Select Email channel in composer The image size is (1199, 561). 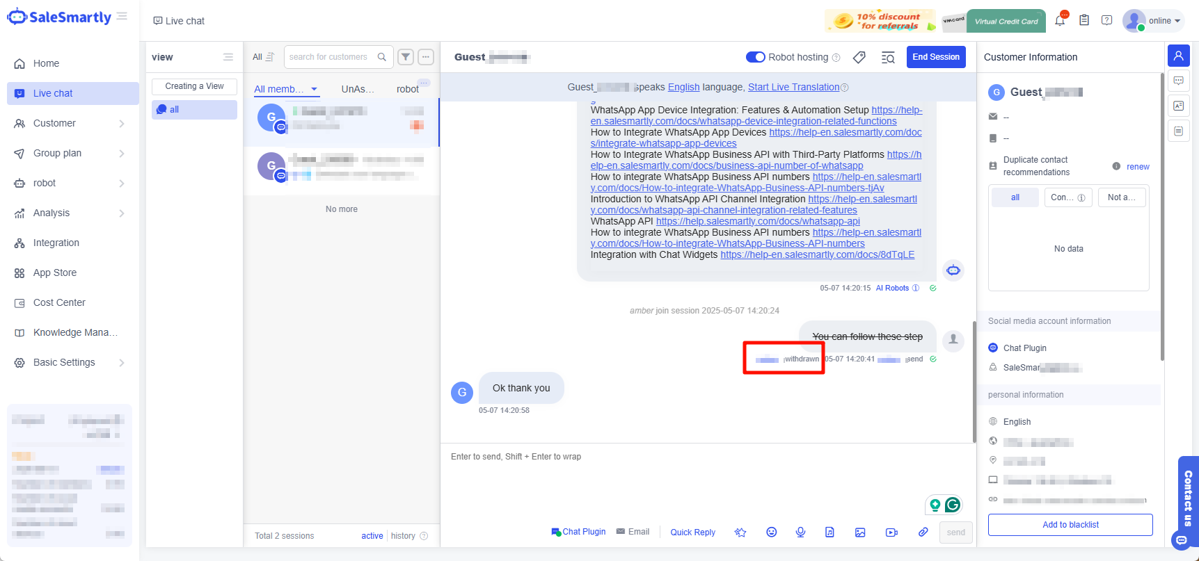point(633,532)
